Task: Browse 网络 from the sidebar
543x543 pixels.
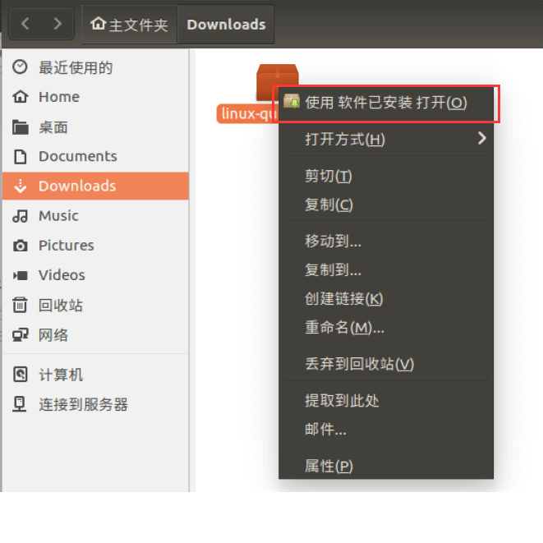Action: pyautogui.click(x=95, y=335)
